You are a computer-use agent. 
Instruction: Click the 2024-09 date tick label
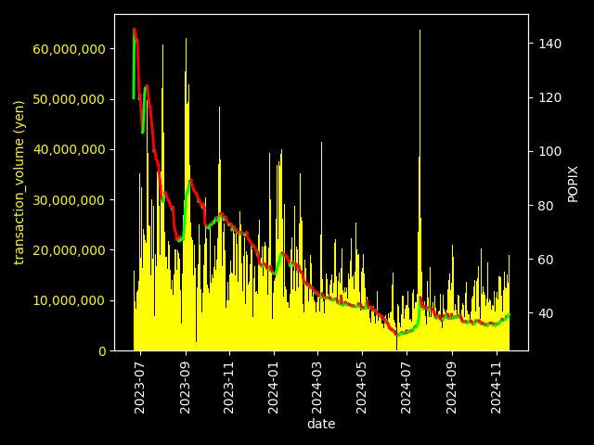[451, 387]
